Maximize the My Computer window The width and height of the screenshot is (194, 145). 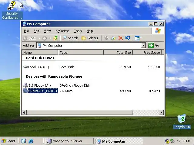point(156,24)
